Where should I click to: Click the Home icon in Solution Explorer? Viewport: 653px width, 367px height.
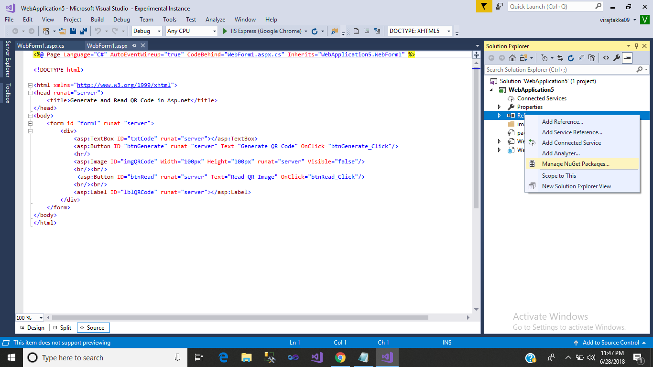(512, 57)
